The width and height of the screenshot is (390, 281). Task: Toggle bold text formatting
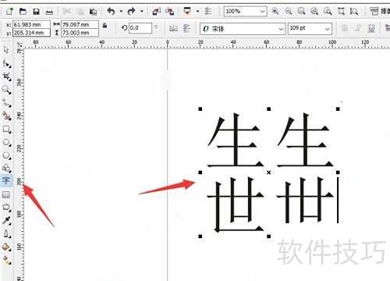345,28
